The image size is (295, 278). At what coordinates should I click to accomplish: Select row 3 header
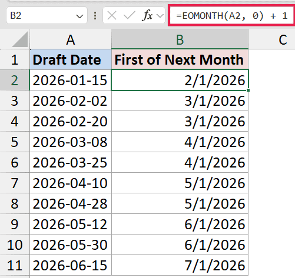(15, 101)
